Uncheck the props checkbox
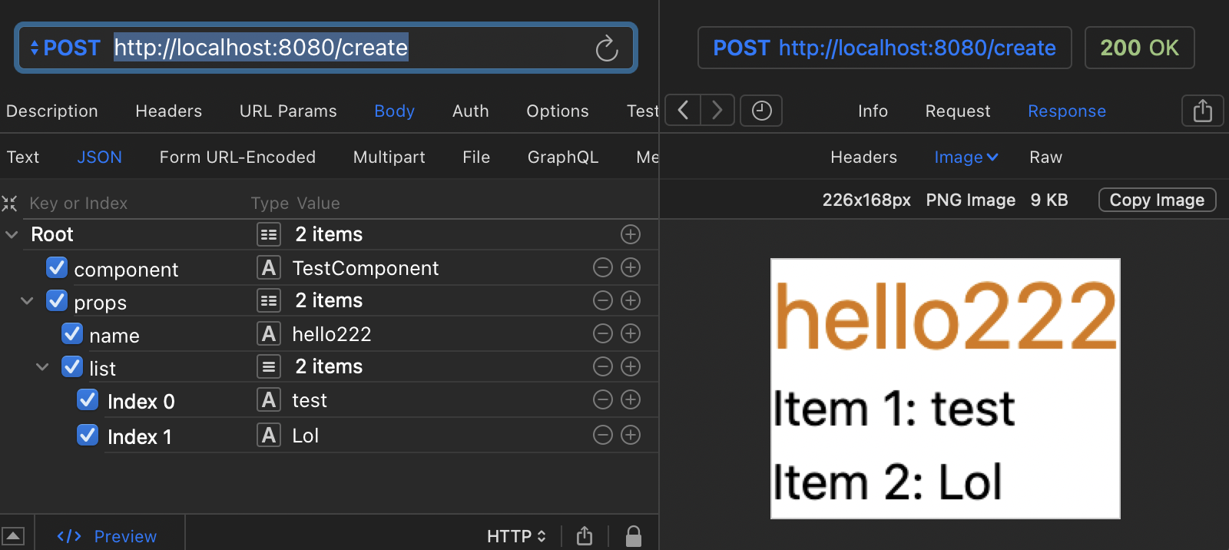The height and width of the screenshot is (550, 1229). pyautogui.click(x=57, y=300)
